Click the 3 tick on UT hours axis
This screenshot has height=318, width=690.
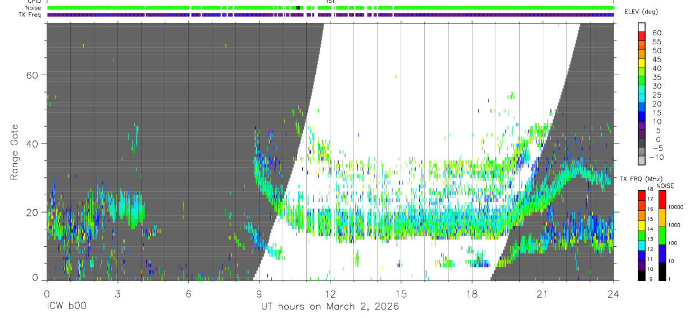(117, 293)
